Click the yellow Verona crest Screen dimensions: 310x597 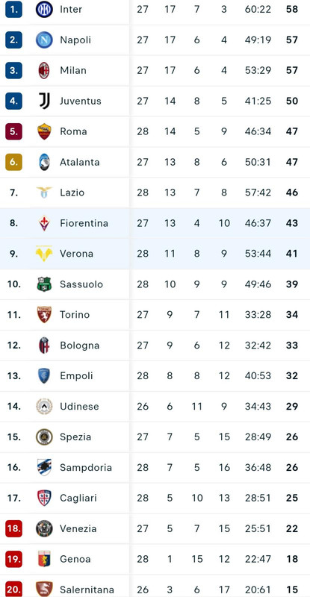44,254
